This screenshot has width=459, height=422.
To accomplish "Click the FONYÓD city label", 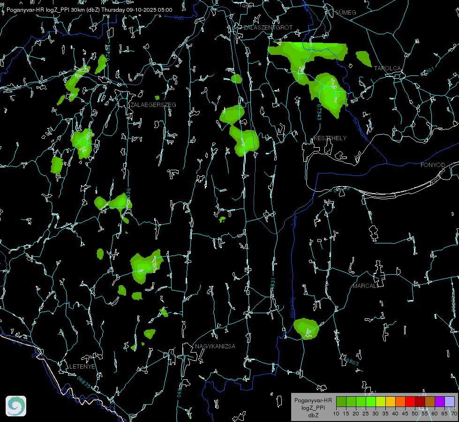I will click(x=433, y=165).
